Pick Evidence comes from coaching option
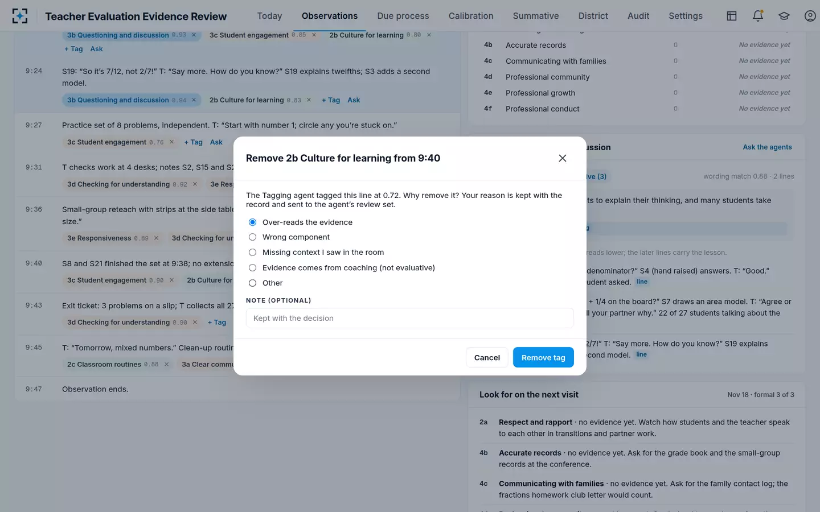Viewport: 820px width, 512px height. 252,268
